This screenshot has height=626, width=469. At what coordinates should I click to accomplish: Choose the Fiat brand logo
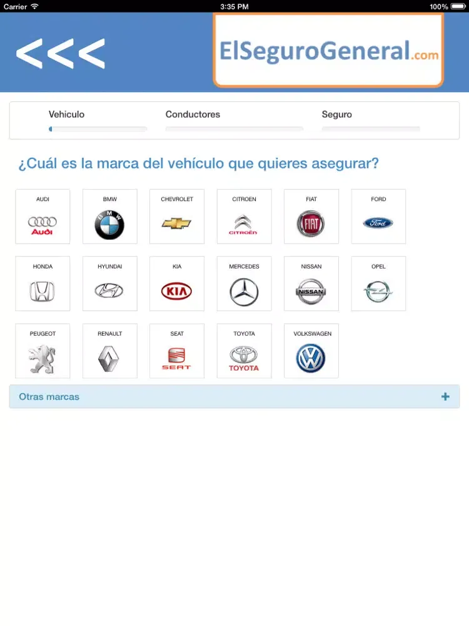pos(311,223)
